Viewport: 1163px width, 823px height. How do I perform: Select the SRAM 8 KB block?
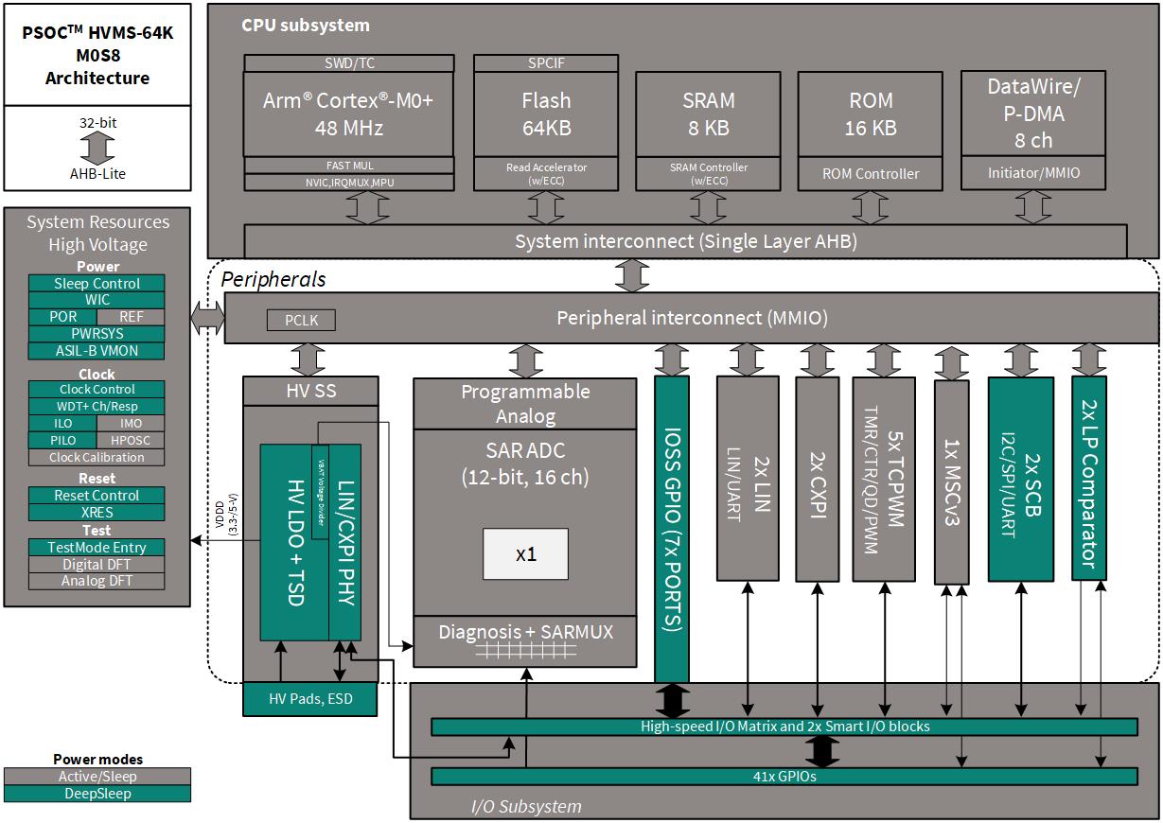coord(708,114)
